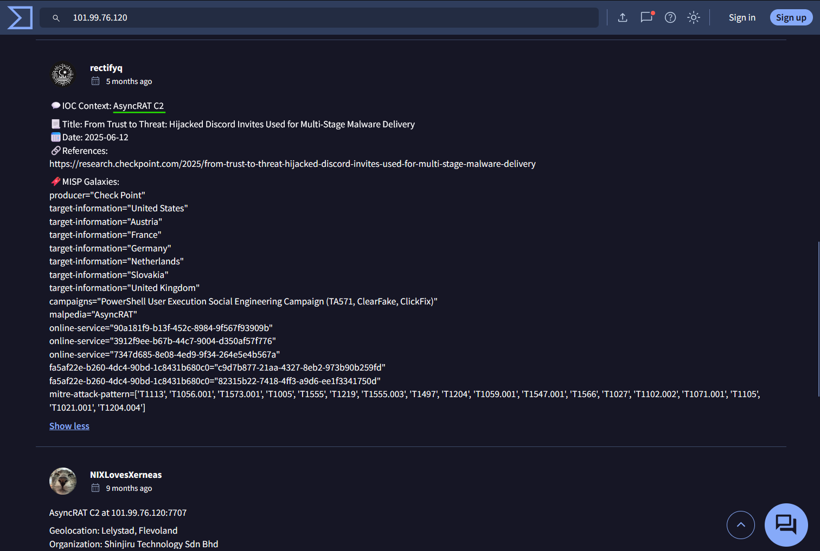Toggle the light/dark theme sun icon
Viewport: 820px width, 551px height.
click(x=694, y=18)
